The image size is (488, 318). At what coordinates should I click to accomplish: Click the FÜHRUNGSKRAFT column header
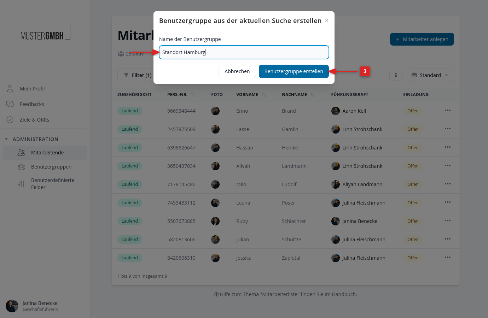(x=350, y=95)
